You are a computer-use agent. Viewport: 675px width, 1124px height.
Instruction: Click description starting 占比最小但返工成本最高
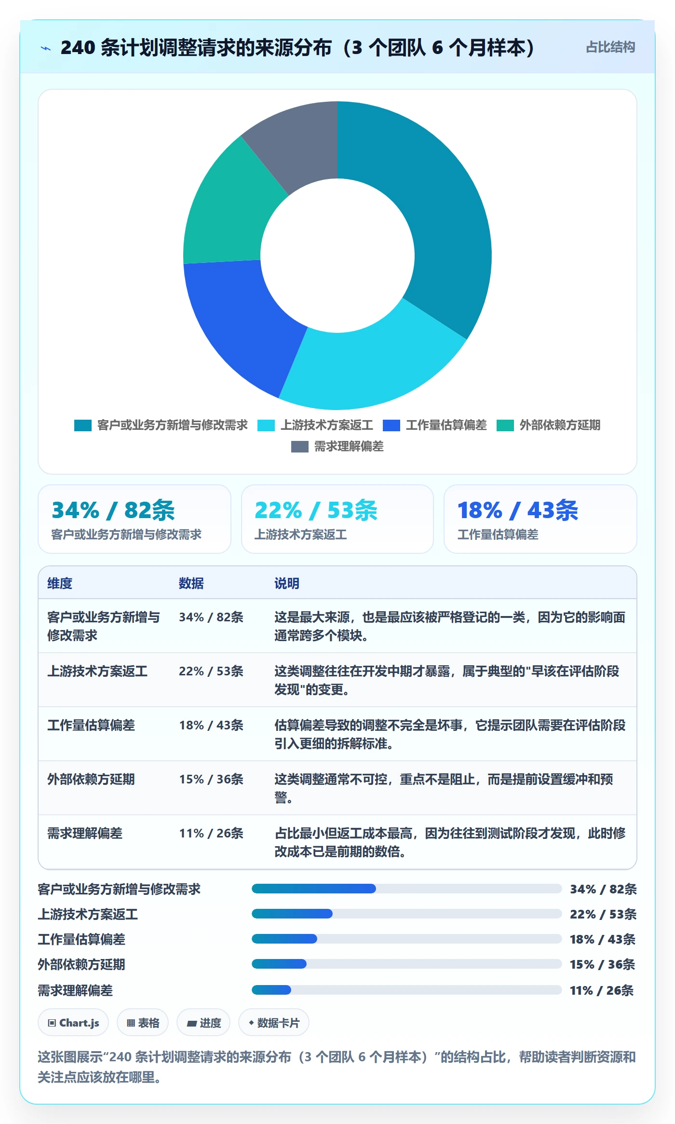450,842
